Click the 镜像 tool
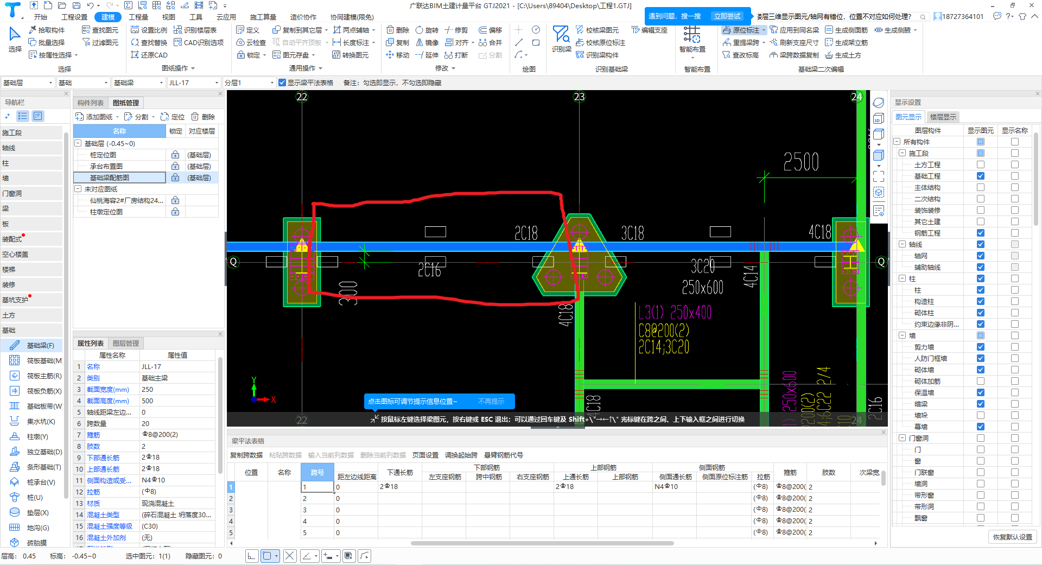The height and width of the screenshot is (565, 1042). click(427, 42)
